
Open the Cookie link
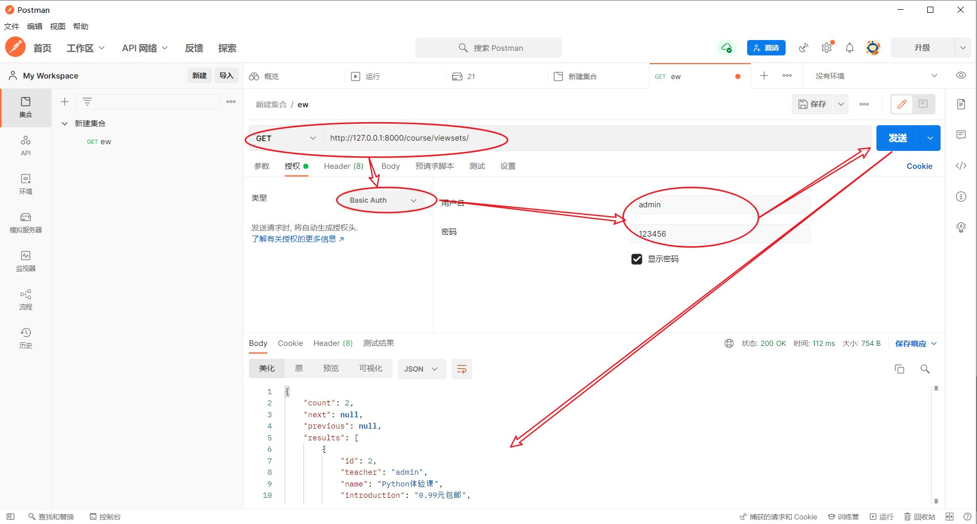point(919,166)
